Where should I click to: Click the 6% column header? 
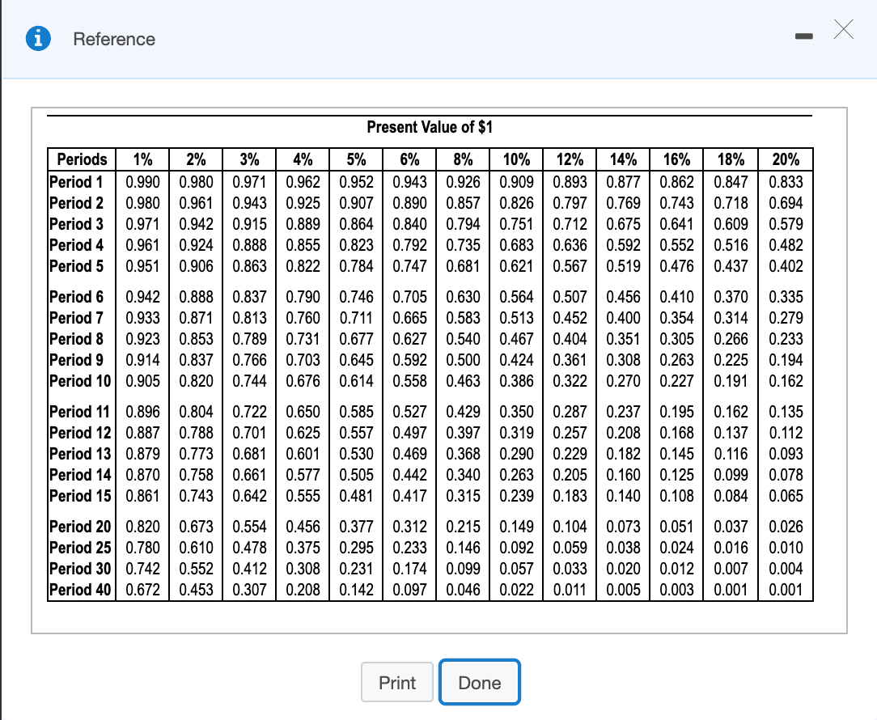click(x=409, y=159)
